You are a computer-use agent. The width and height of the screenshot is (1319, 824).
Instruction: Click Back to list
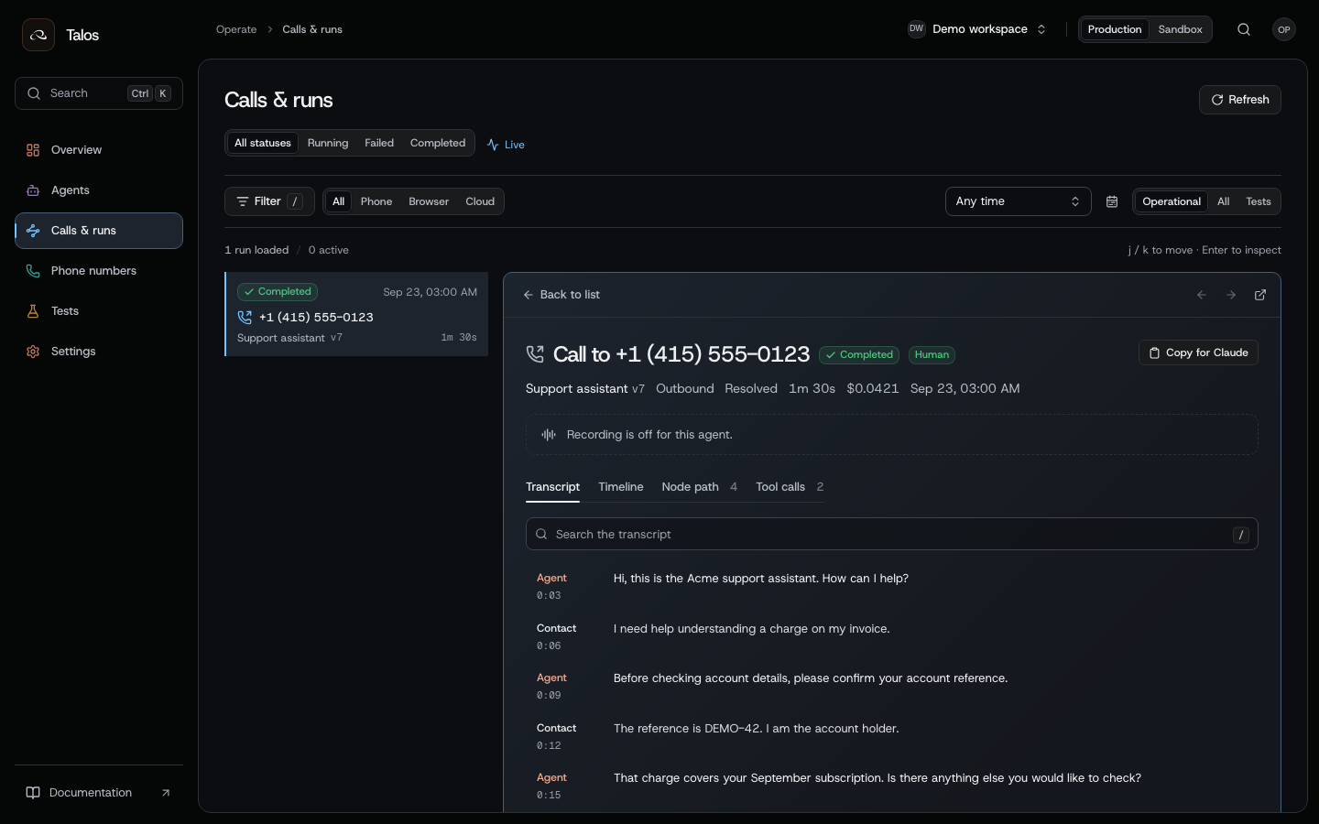[561, 295]
